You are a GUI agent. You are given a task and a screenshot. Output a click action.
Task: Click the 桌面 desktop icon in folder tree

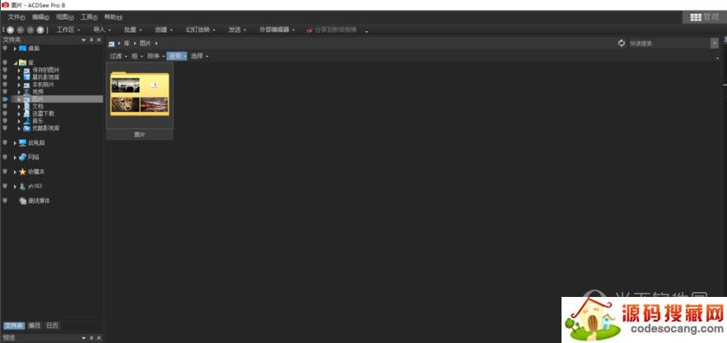[x=23, y=49]
